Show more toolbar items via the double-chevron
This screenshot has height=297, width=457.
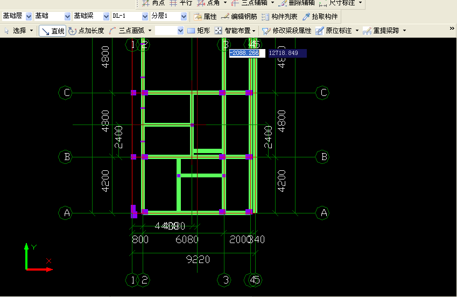pos(452,29)
